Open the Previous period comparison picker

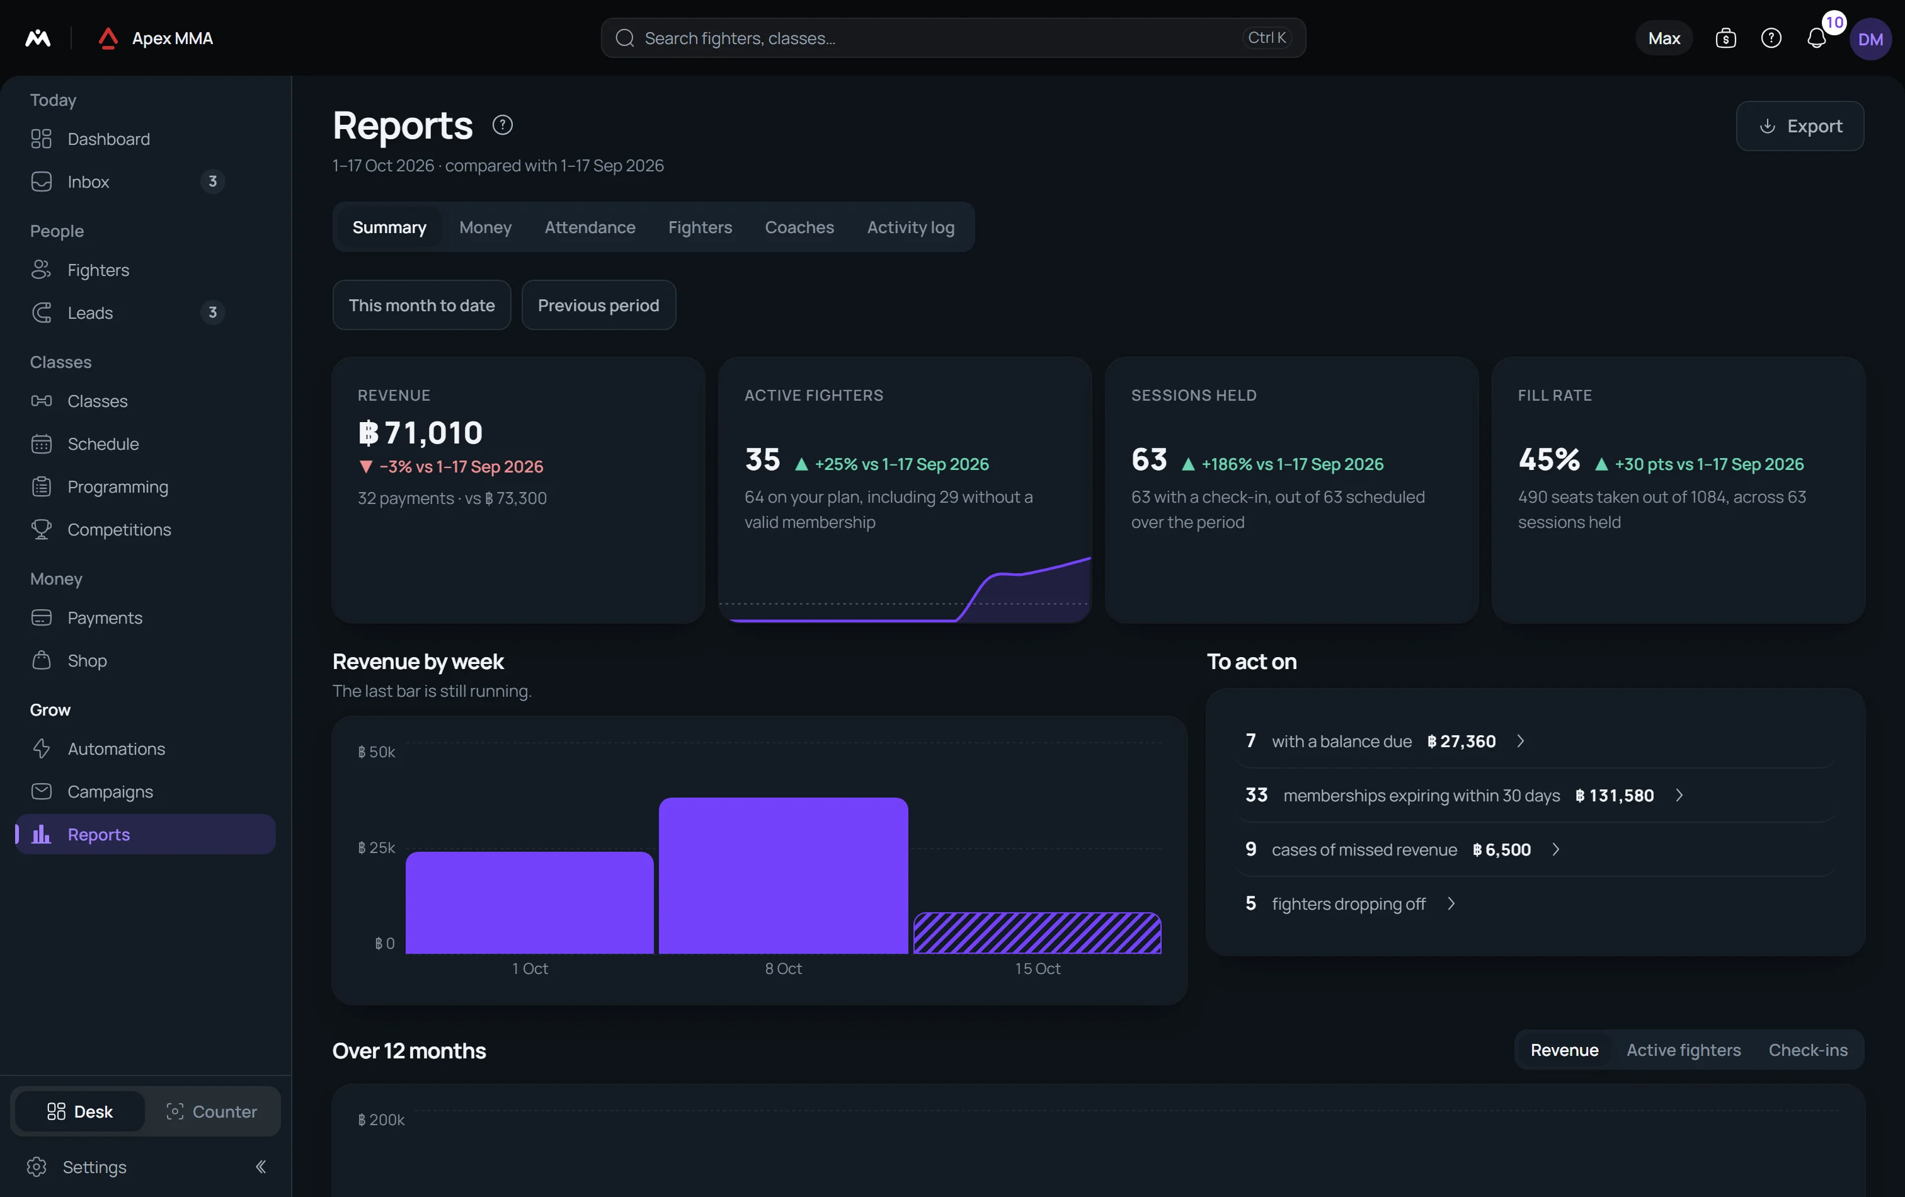[598, 306]
